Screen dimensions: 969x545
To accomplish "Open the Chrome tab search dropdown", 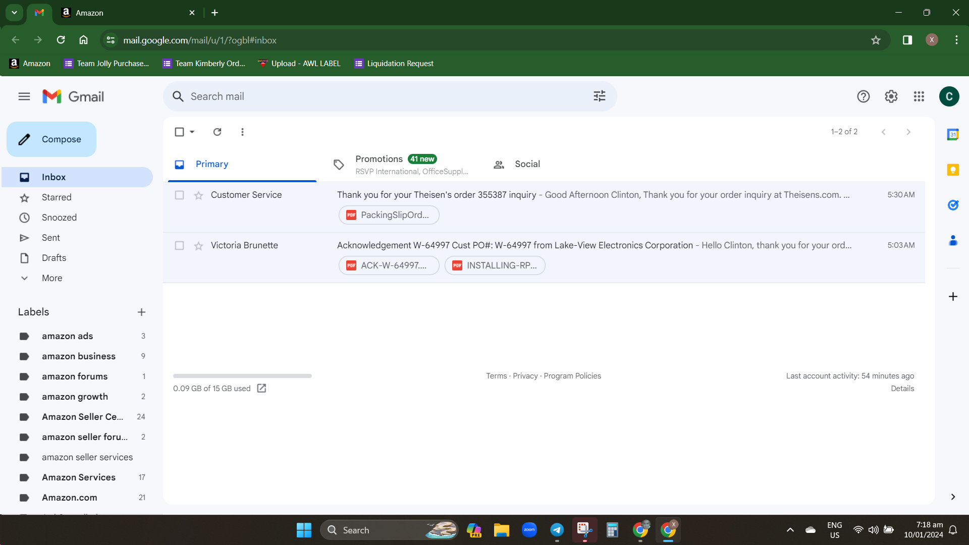I will pos(14,13).
